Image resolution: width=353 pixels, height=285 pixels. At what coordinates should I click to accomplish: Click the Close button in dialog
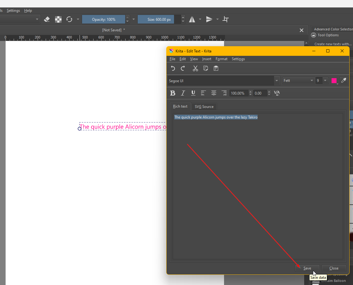(x=334, y=268)
